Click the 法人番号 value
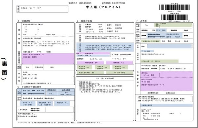 pyautogui.click(x=125, y=55)
